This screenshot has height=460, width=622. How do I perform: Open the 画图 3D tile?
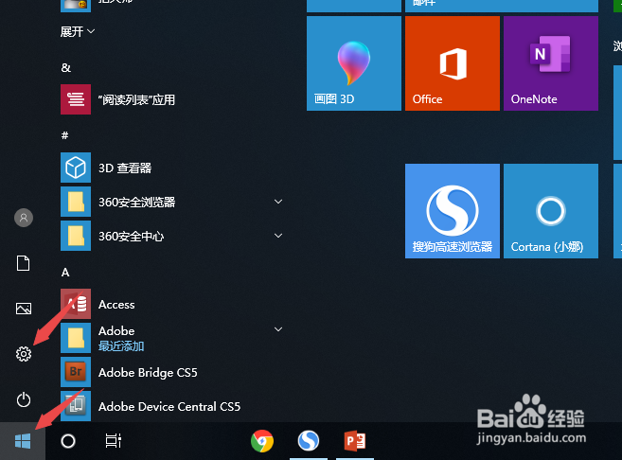pos(354,63)
